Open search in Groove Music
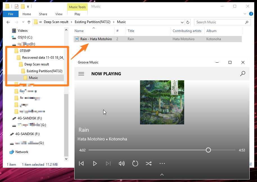The width and height of the screenshot is (257, 182). (x=243, y=74)
